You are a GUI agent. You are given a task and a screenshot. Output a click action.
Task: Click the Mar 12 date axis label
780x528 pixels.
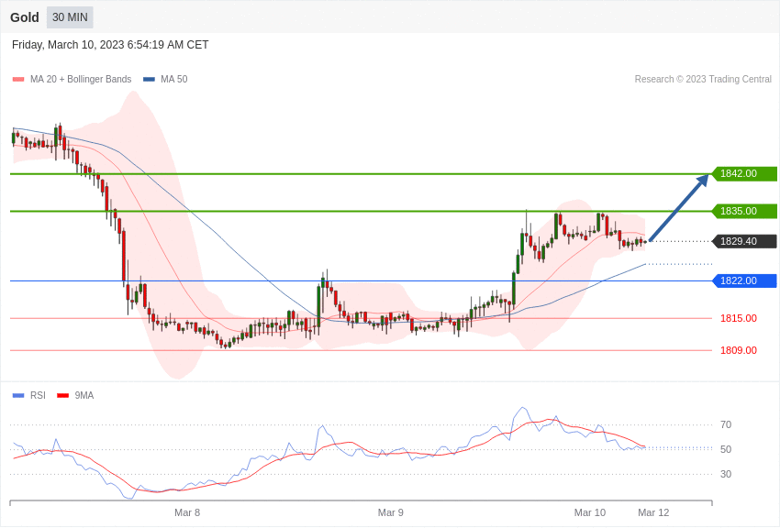tap(653, 512)
